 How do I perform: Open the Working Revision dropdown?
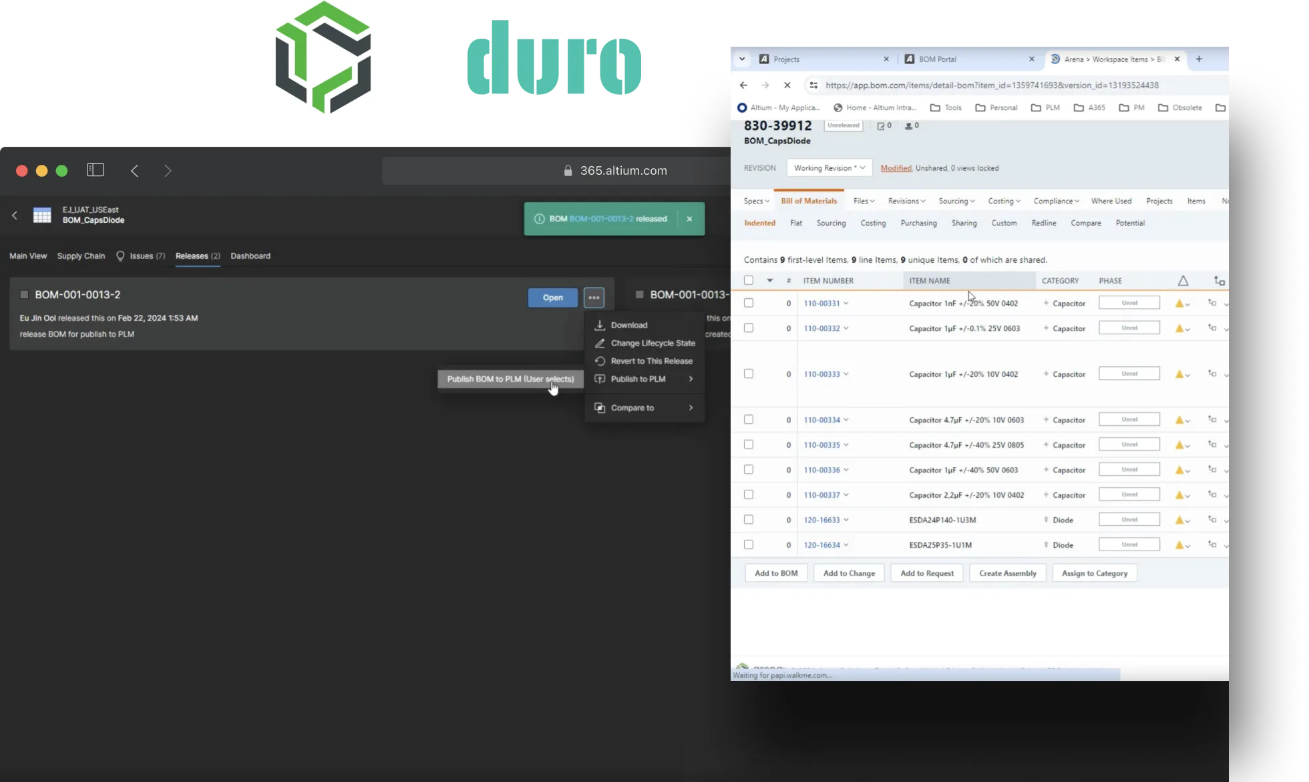[829, 168]
